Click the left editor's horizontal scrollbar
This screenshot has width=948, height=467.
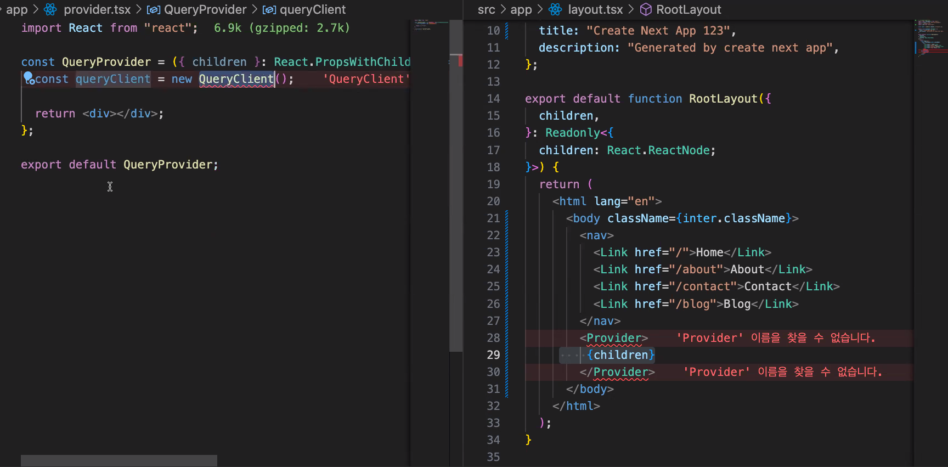click(x=119, y=460)
